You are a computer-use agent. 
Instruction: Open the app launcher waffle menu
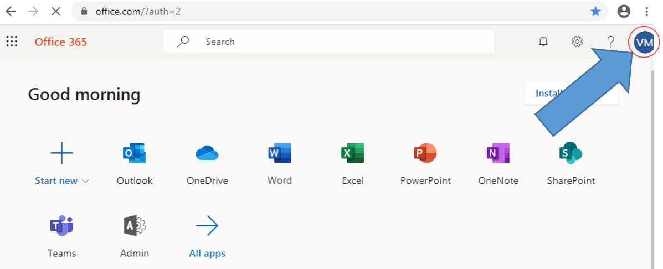(12, 42)
